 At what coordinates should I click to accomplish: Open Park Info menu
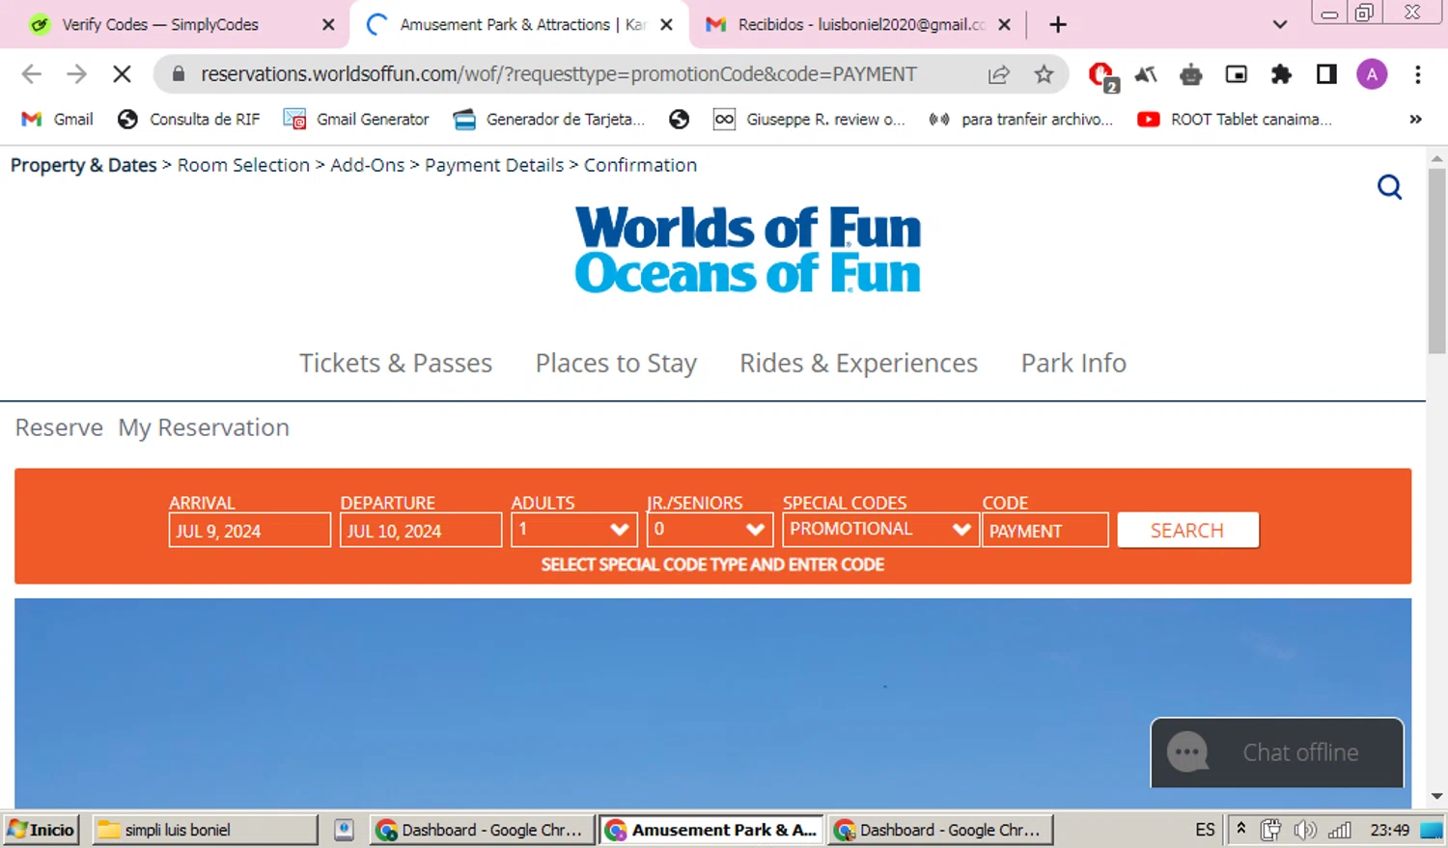pyautogui.click(x=1073, y=363)
